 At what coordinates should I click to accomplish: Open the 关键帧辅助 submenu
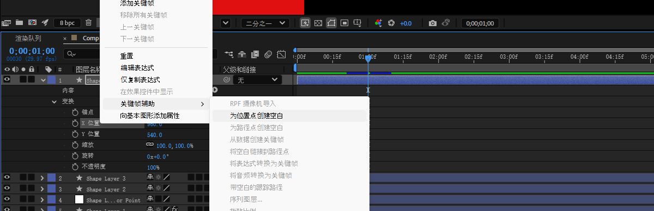(155, 103)
